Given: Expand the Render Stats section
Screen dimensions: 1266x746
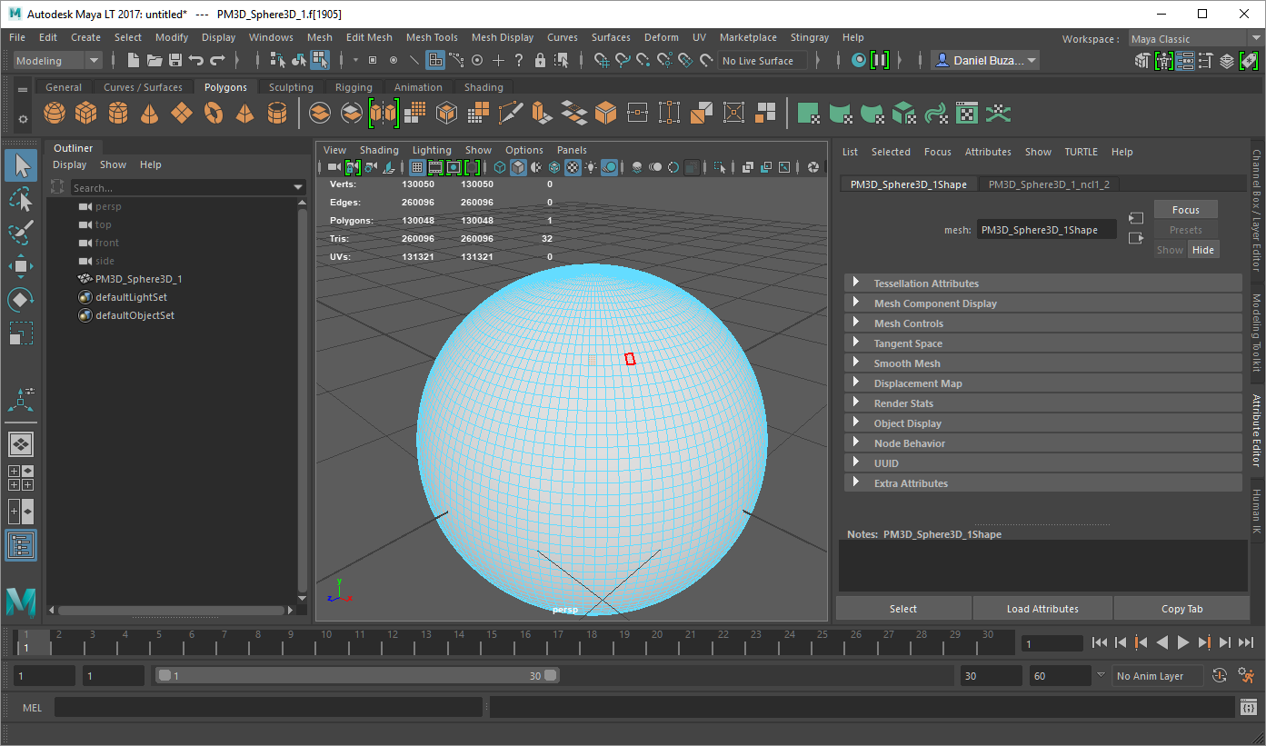Looking at the screenshot, I should [1043, 403].
